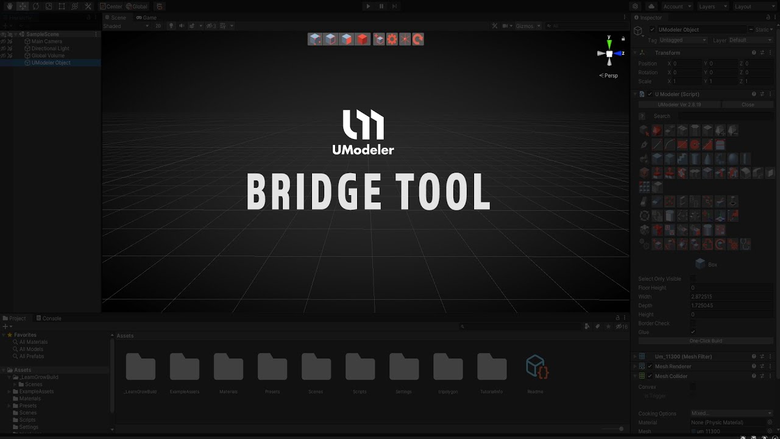Click the project search field
This screenshot has height=439, width=780.
520,326
